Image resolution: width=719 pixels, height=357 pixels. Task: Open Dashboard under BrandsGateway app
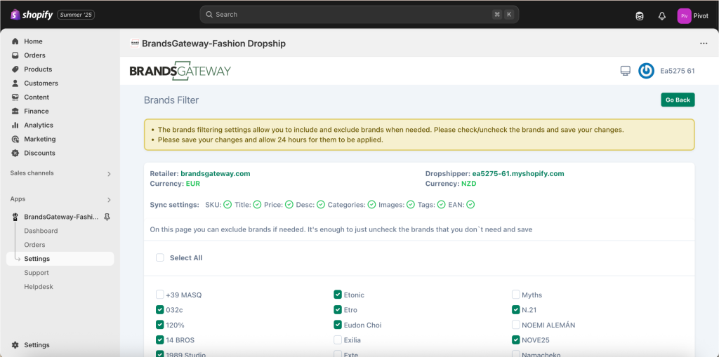[x=41, y=231]
